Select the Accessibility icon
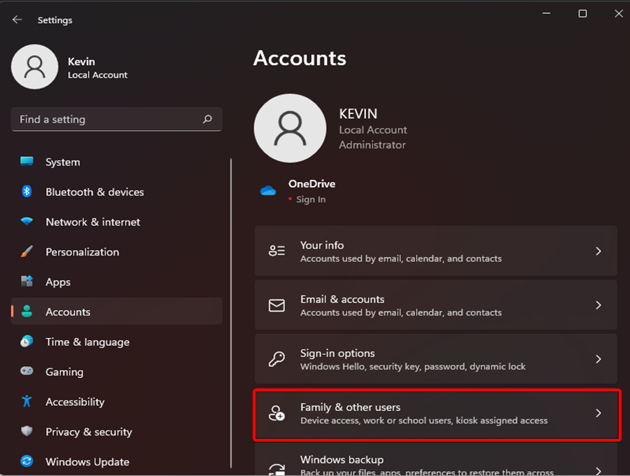Screen dimensions: 630x476 [27, 402]
